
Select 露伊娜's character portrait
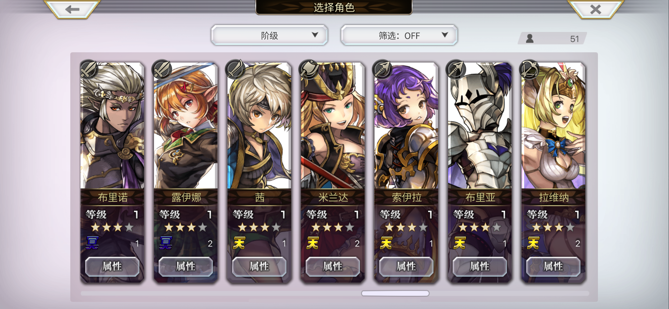pos(186,125)
